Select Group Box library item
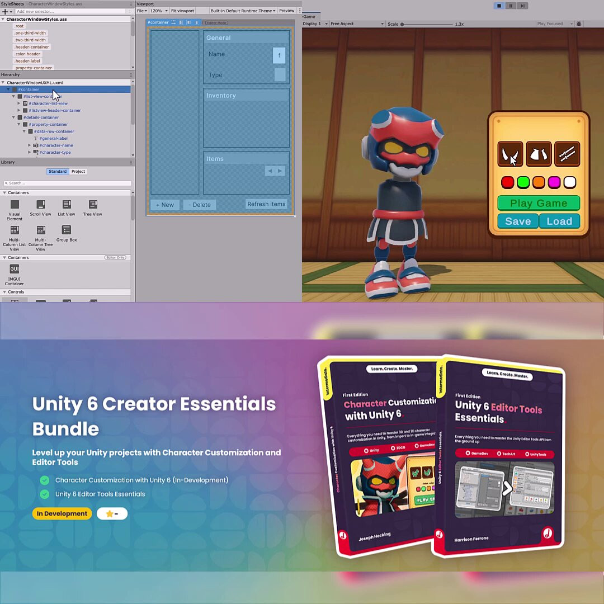 66,234
